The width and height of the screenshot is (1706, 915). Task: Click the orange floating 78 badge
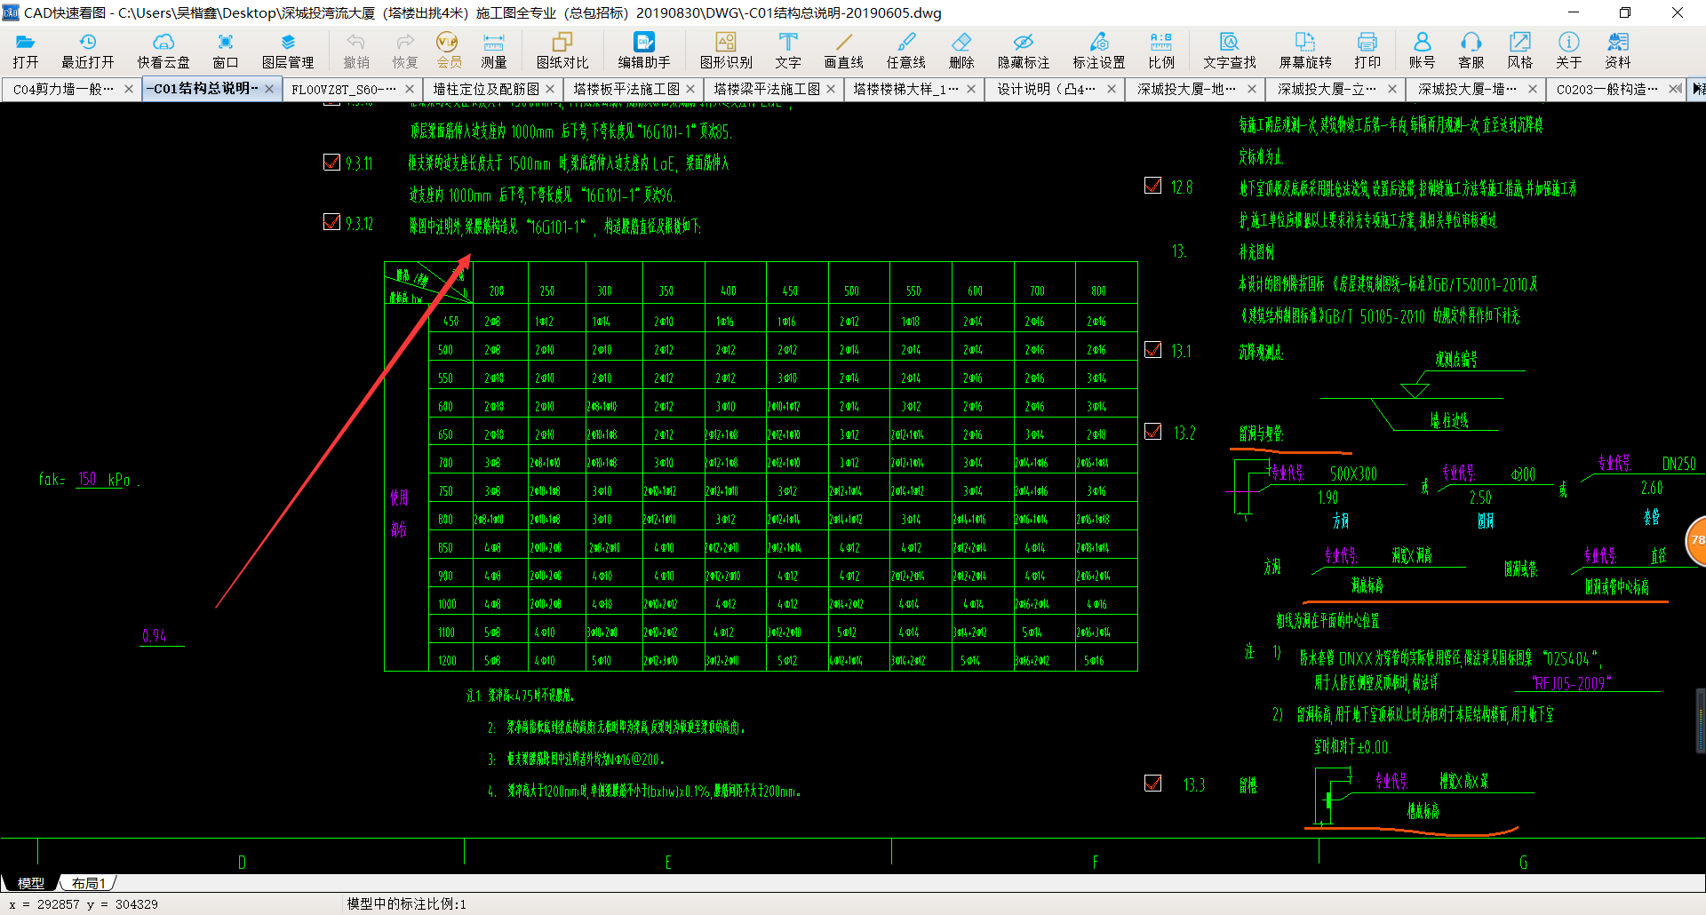1696,540
